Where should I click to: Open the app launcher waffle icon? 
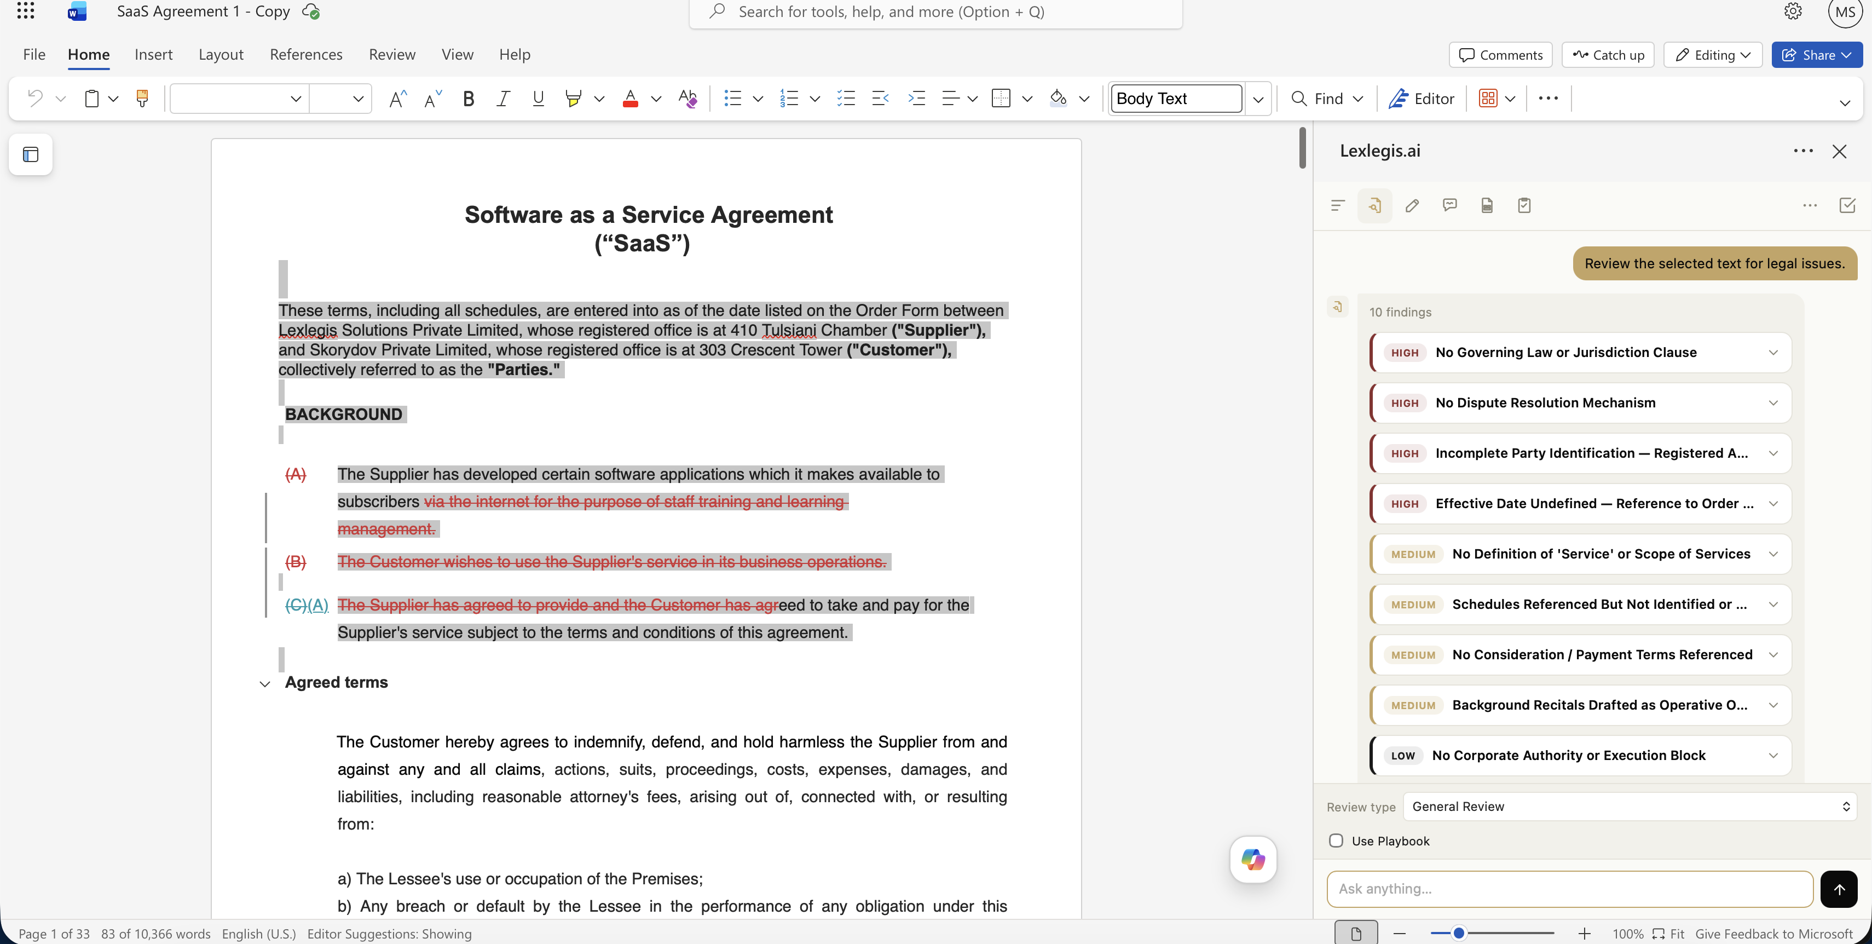tap(25, 10)
